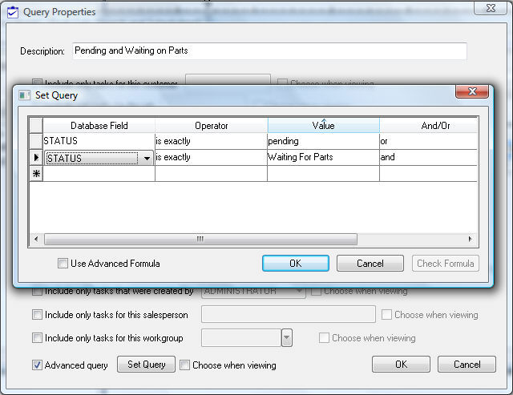Cancel the Set Query dialog

tap(370, 264)
